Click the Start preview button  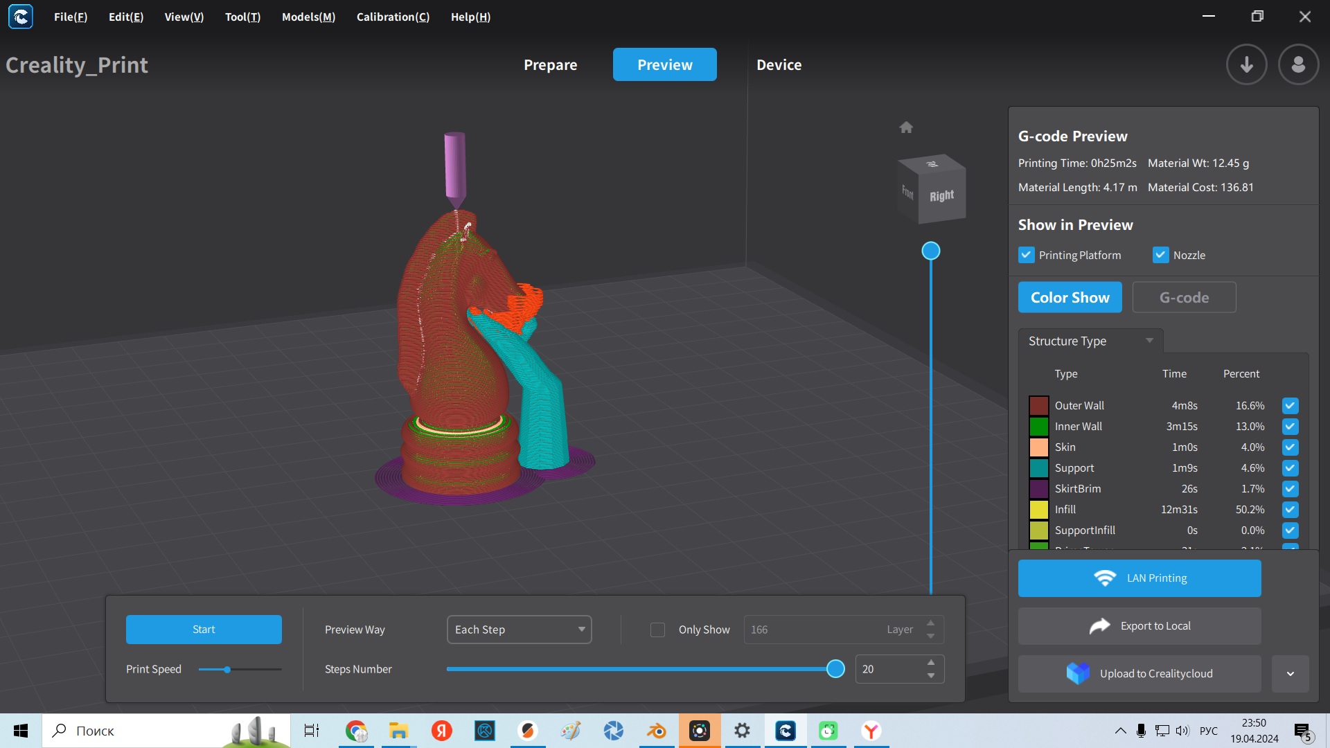coord(204,630)
